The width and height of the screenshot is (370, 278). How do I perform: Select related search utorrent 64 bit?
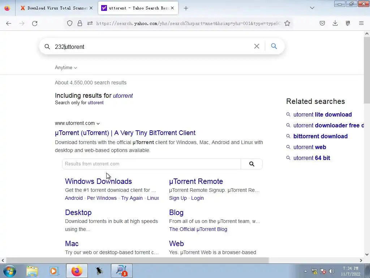[x=311, y=158]
